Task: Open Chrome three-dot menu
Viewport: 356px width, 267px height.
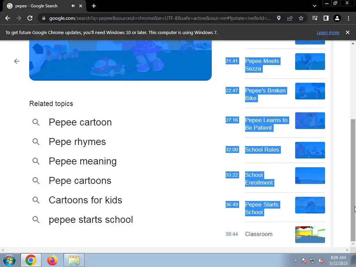Action: [x=348, y=18]
